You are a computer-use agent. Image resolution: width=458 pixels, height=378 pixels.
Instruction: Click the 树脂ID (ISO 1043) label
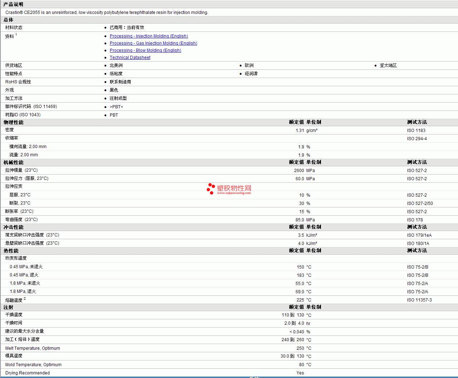pyautogui.click(x=23, y=115)
